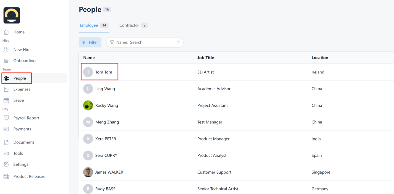This screenshot has width=394, height=194.
Task: Click the app logo in the sidebar
Action: tap(12, 15)
